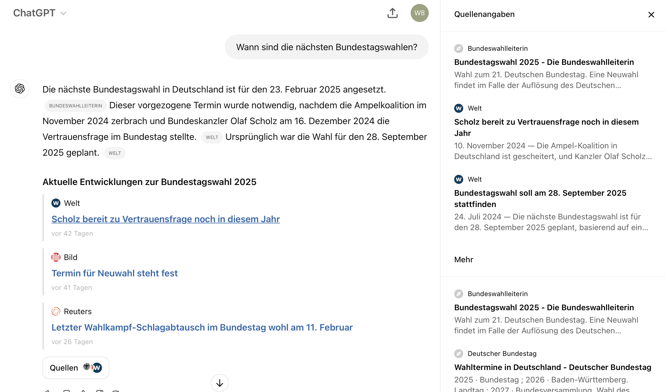Image resolution: width=666 pixels, height=392 pixels.
Task: Click the compass icon next to first Bundeswahlleiterin
Action: pyautogui.click(x=459, y=49)
